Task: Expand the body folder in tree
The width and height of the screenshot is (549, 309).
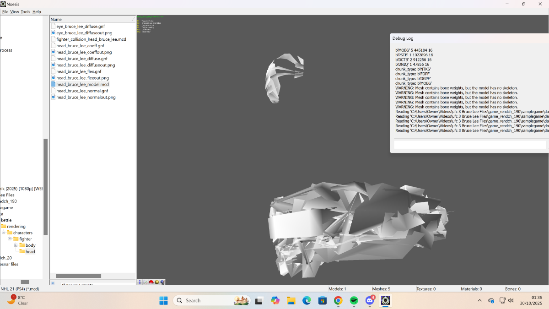Action: [16, 245]
